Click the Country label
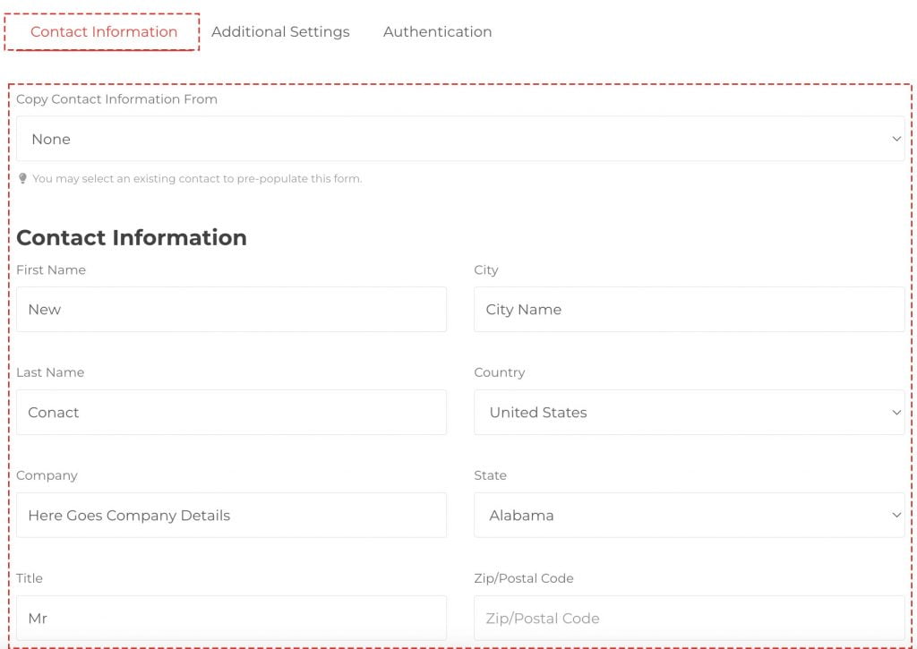This screenshot has width=917, height=649. coord(500,372)
